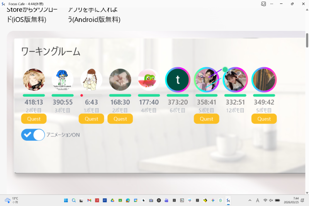This screenshot has width=309, height=206.
Task: Open Task View on the taskbar
Action: (81, 201)
